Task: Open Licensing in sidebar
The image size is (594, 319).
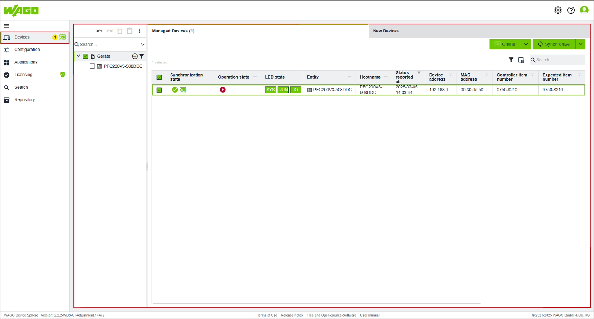Action: pyautogui.click(x=35, y=75)
